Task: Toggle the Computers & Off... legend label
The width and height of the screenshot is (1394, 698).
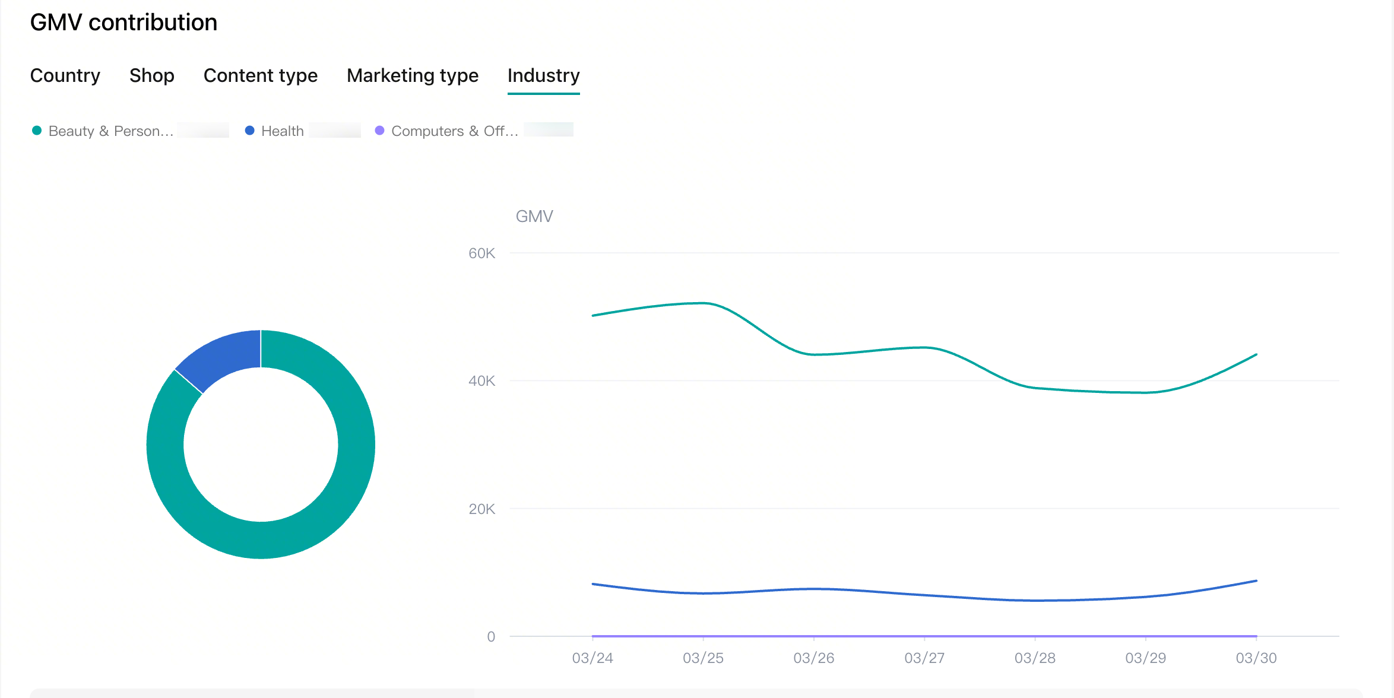Action: click(455, 131)
